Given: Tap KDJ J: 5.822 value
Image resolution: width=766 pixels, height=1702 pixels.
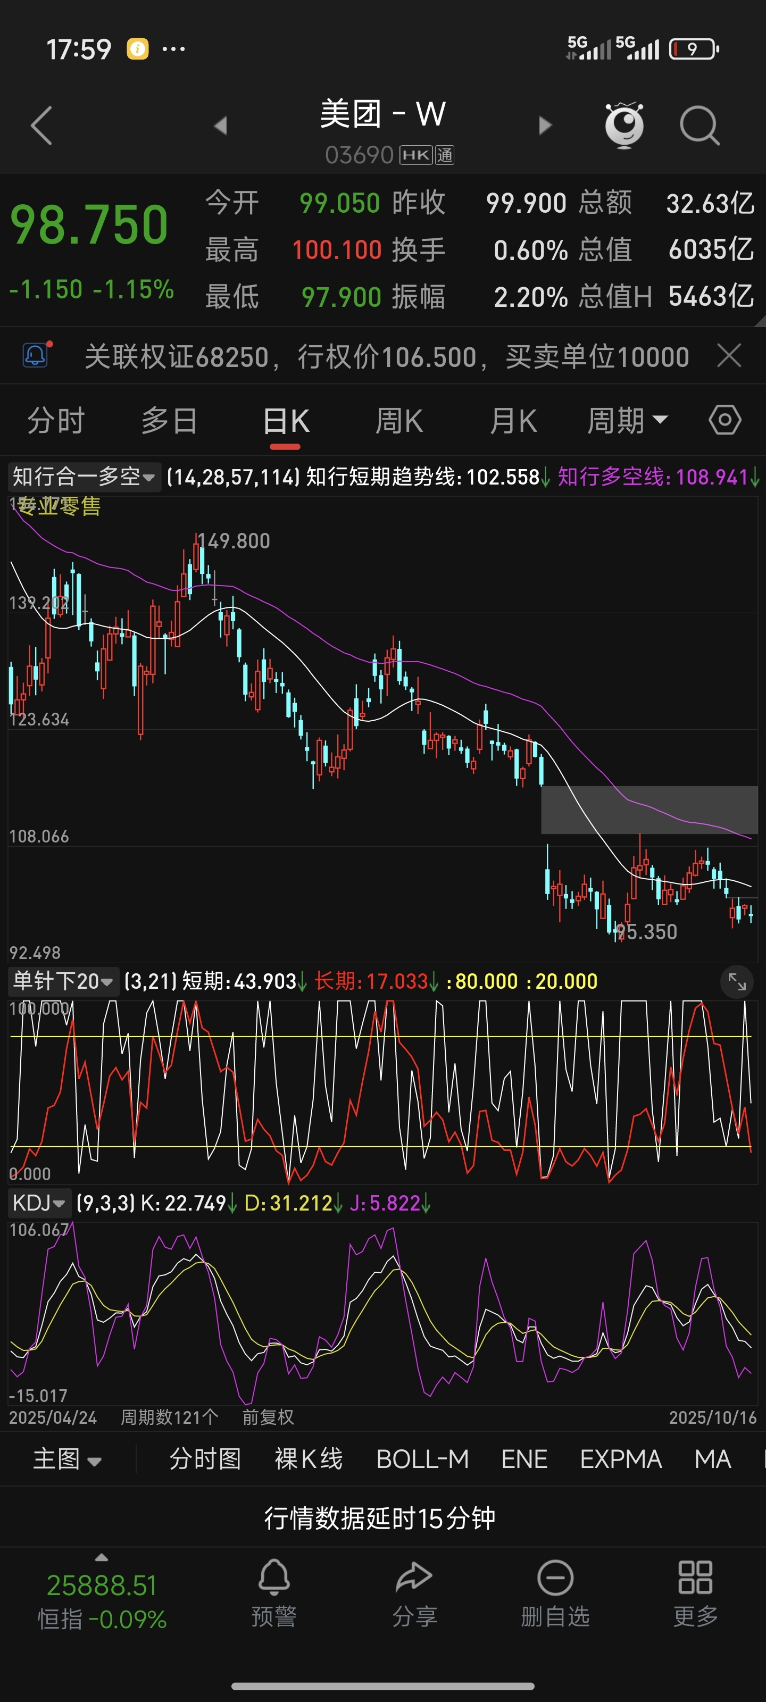Looking at the screenshot, I should point(390,1203).
